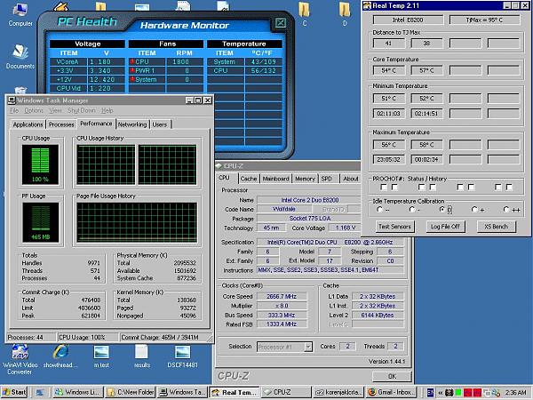The width and height of the screenshot is (533, 400).
Task: Click the Show Desktop quick launch icon
Action: point(40,393)
